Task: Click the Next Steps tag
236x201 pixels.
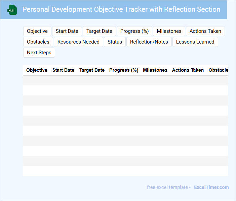Action: (x=39, y=53)
